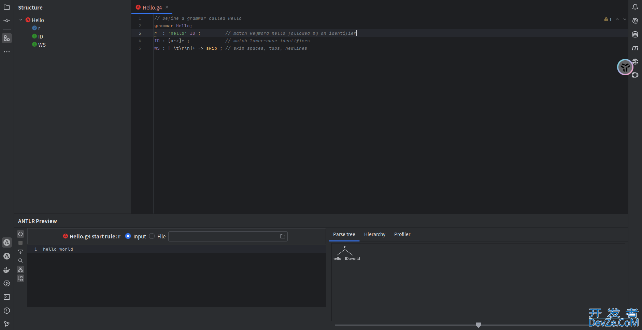Click the browse folder icon in file field
The width and height of the screenshot is (642, 330).
[x=283, y=236]
